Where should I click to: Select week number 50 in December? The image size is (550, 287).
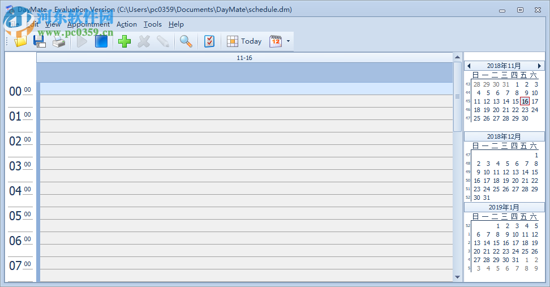coord(467,181)
